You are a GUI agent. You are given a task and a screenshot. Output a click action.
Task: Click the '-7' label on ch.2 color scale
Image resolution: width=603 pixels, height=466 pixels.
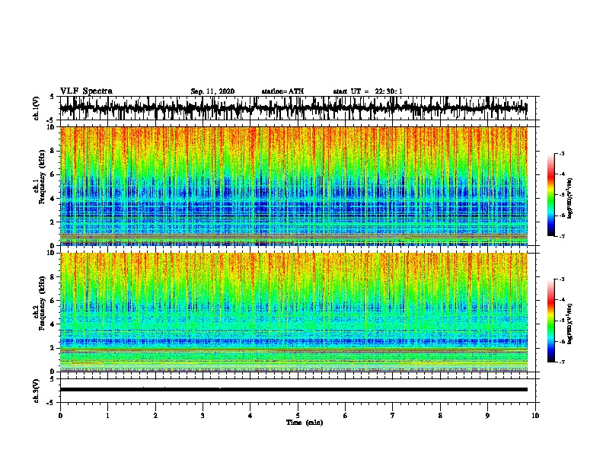pyautogui.click(x=561, y=362)
